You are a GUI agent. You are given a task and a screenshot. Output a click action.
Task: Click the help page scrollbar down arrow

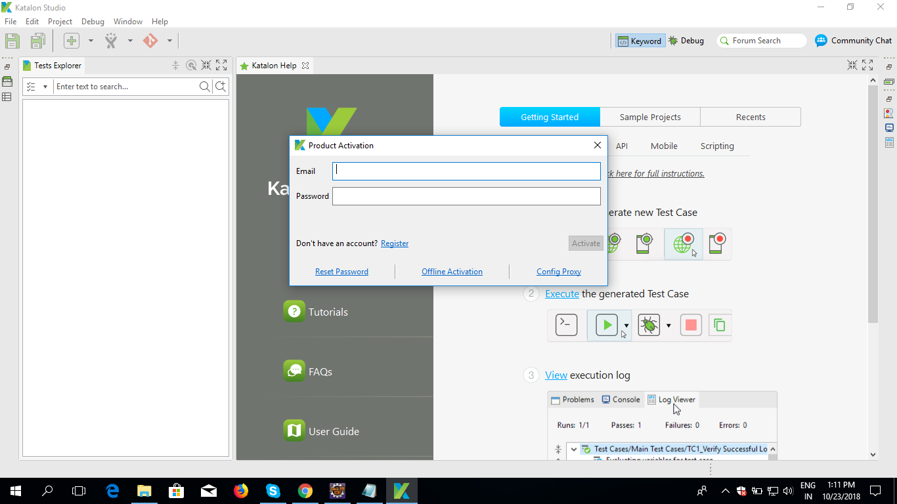873,454
